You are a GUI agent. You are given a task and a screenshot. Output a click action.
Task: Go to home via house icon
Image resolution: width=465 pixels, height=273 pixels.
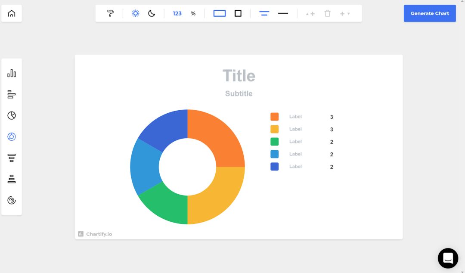coord(12,13)
